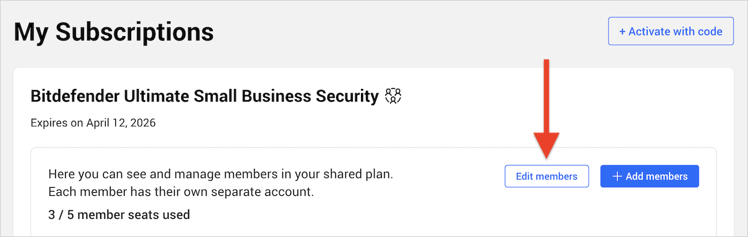Screen dimensions: 748x237
Task: Click the Expires on April 12, 2026 text
Action: tap(93, 123)
